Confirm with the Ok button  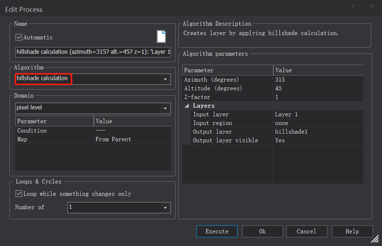(x=263, y=232)
